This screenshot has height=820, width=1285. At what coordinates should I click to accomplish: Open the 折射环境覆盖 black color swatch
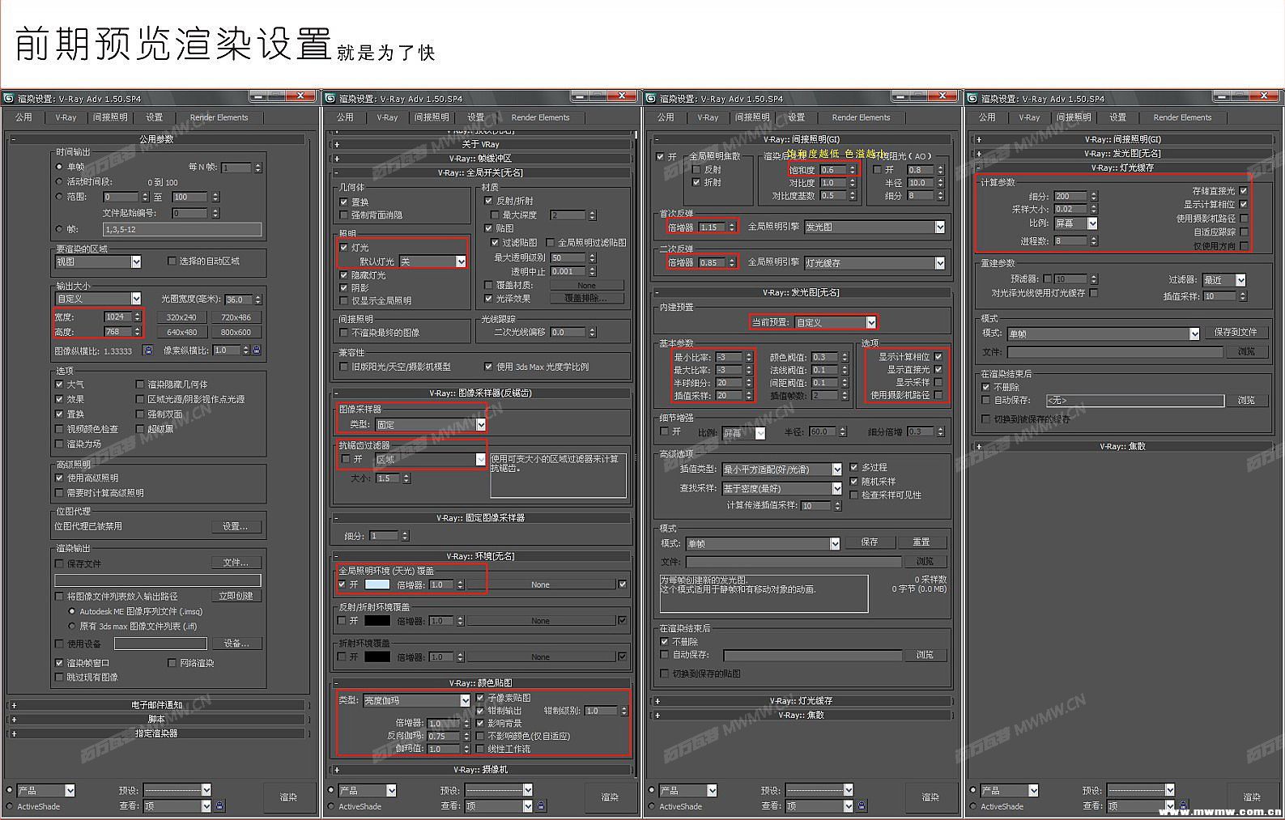[x=377, y=656]
